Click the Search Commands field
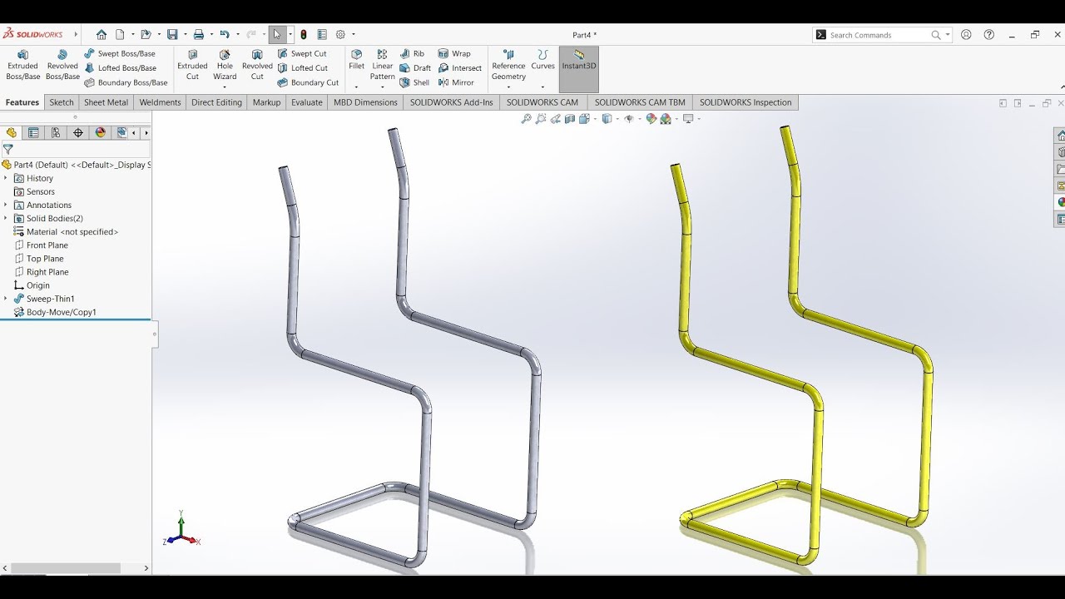Image resolution: width=1065 pixels, height=599 pixels. pyautogui.click(x=880, y=35)
